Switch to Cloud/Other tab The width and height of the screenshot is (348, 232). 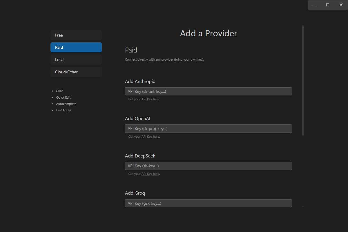[76, 72]
